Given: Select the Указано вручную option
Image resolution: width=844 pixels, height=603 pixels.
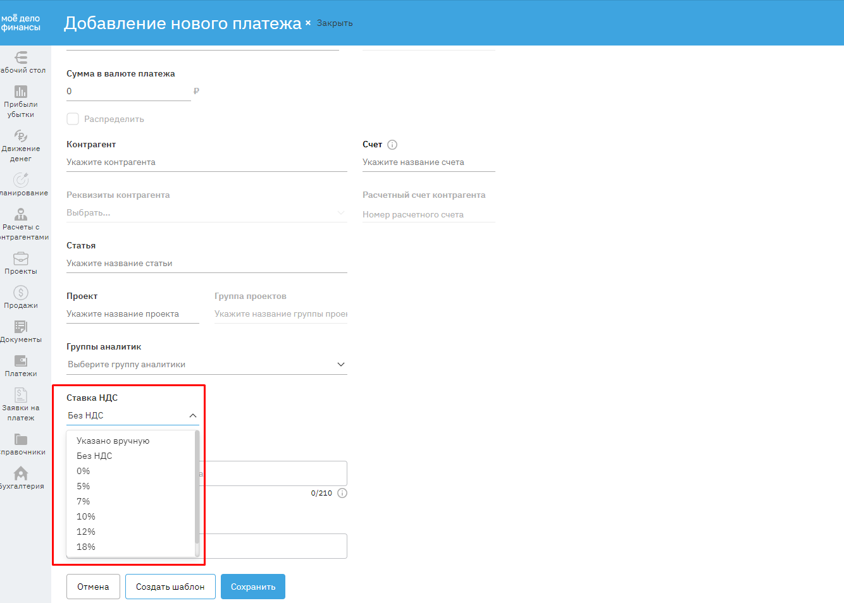Looking at the screenshot, I should point(113,441).
